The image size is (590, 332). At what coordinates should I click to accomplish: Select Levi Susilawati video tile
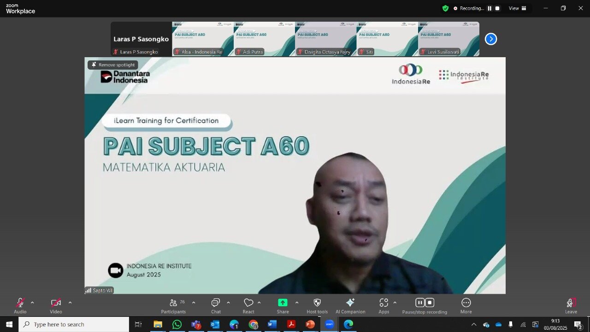point(448,39)
